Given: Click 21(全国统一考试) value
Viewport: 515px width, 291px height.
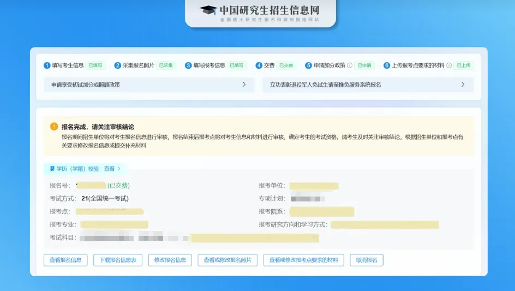Looking at the screenshot, I should [x=105, y=199].
